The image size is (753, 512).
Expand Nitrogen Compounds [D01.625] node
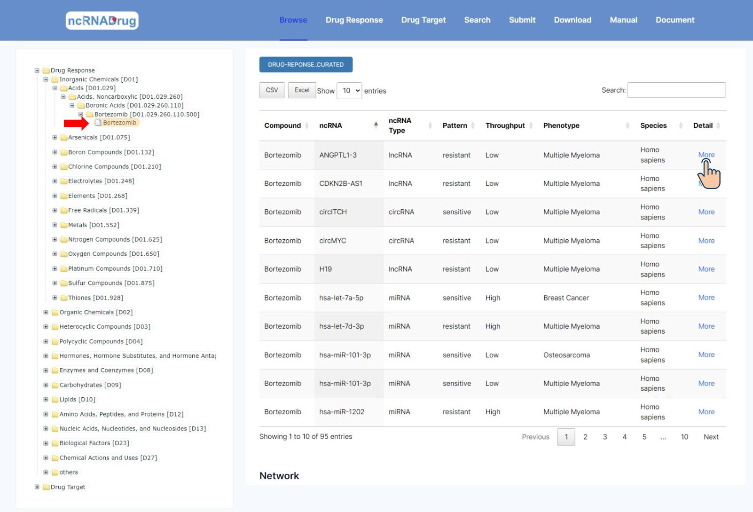[x=55, y=240]
